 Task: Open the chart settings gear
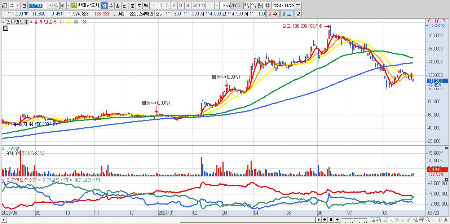pos(268,5)
